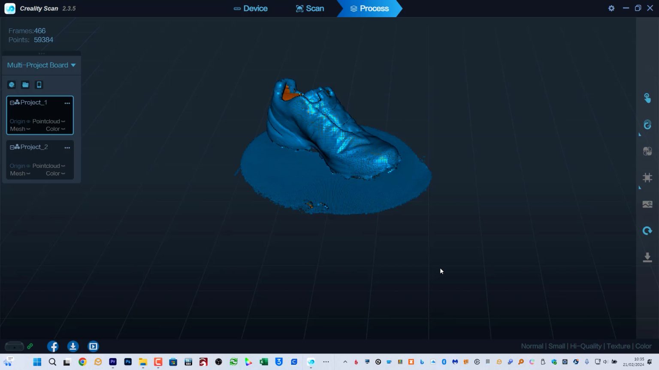
Task: Select the Project_2 item in the board
Action: tap(40, 160)
